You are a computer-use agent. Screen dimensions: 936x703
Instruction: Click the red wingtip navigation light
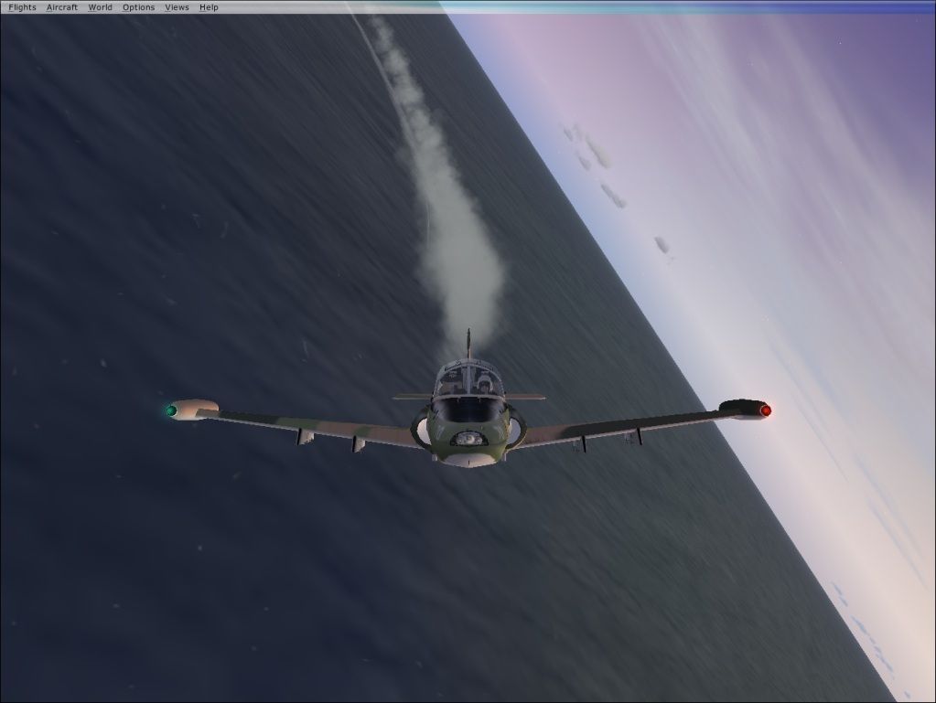(x=765, y=410)
